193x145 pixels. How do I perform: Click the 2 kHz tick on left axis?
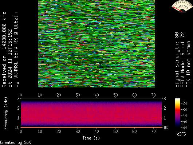18,108
